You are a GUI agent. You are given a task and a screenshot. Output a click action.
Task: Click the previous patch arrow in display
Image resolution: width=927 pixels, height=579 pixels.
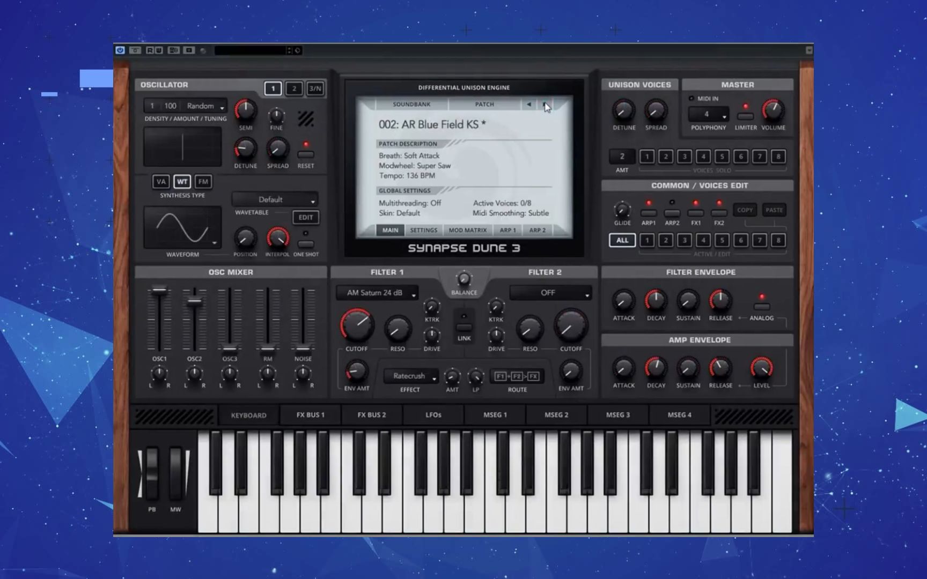click(x=529, y=105)
